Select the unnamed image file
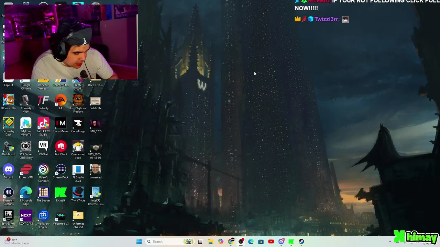This screenshot has height=247, width=440. point(96,172)
